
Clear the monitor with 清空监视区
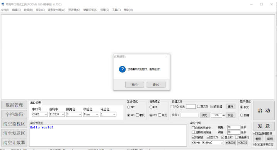coord(14,123)
